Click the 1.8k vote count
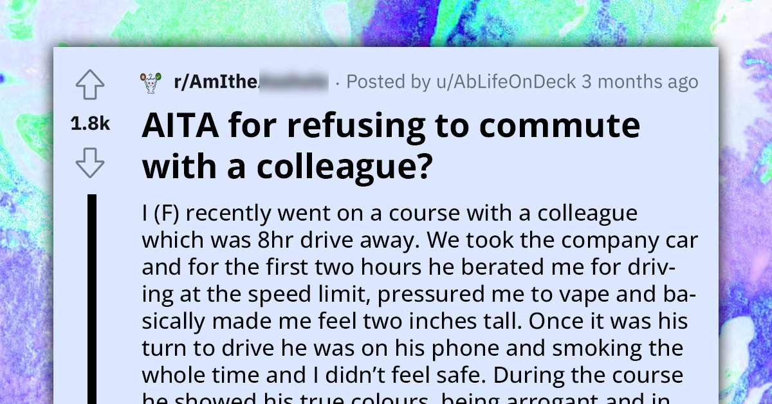Image resolution: width=772 pixels, height=404 pixels. [89, 122]
